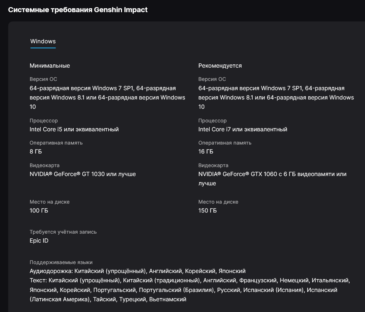The width and height of the screenshot is (365, 312).
Task: Click the '16 ГБ' memory value
Action: tap(206, 151)
